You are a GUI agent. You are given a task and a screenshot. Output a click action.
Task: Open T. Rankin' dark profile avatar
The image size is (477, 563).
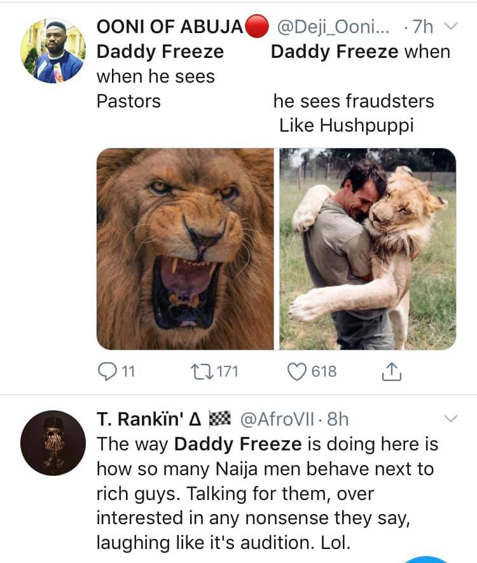[x=53, y=443]
